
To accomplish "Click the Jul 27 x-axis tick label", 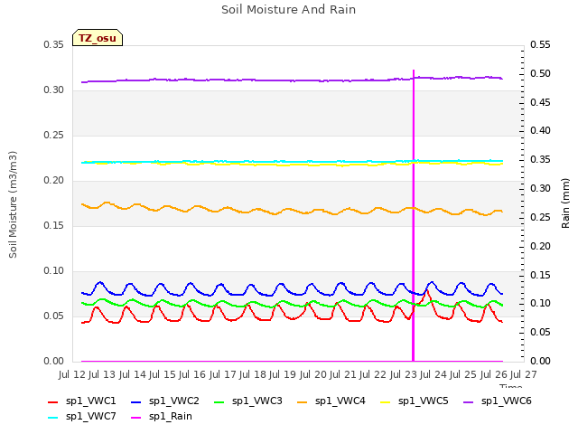I will (x=524, y=374).
